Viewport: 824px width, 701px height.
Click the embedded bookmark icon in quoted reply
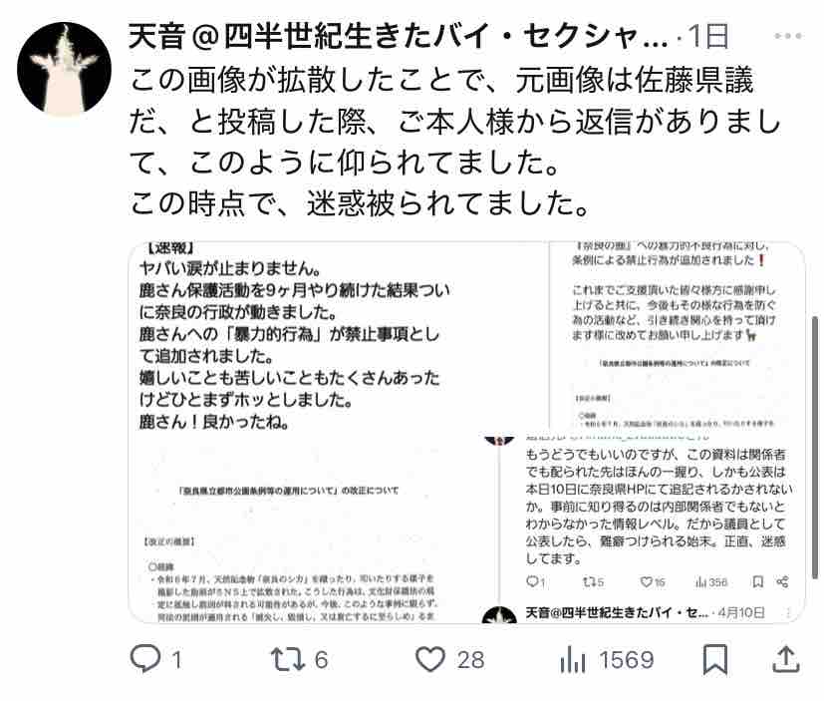pyautogui.click(x=758, y=581)
